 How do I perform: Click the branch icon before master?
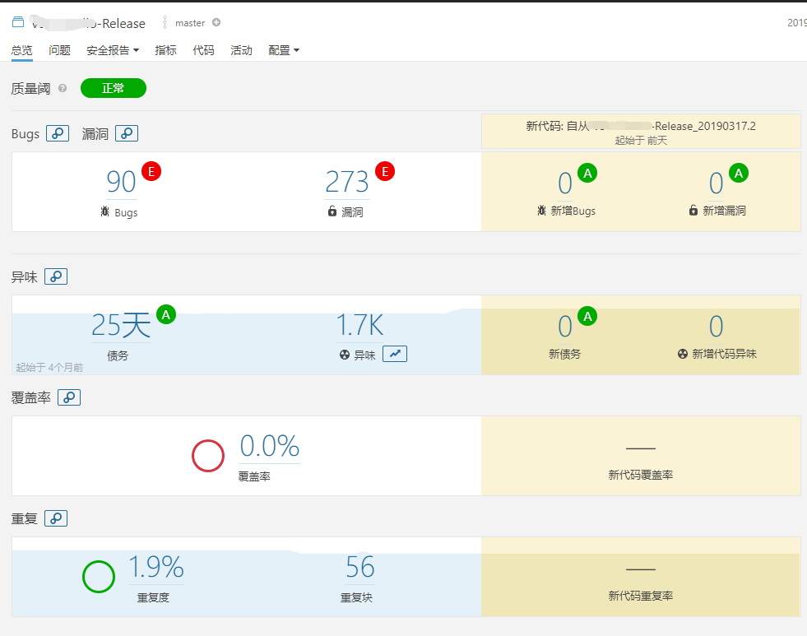(165, 22)
